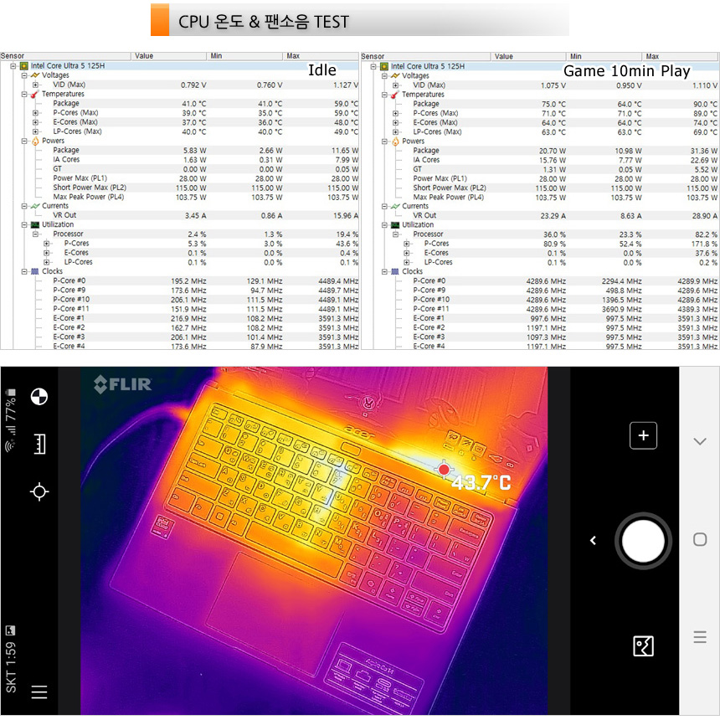Collapse the Temperatures group in Idle panel
720x720 pixels.
(x=24, y=95)
